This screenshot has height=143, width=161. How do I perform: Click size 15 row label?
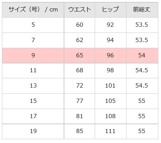(x=33, y=101)
